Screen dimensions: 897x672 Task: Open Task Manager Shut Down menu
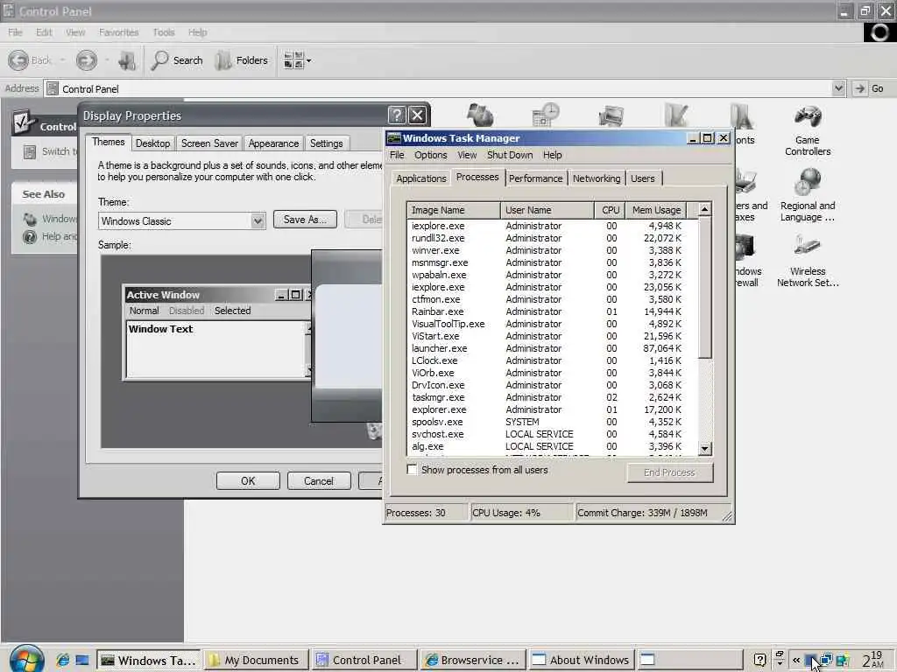click(x=510, y=155)
